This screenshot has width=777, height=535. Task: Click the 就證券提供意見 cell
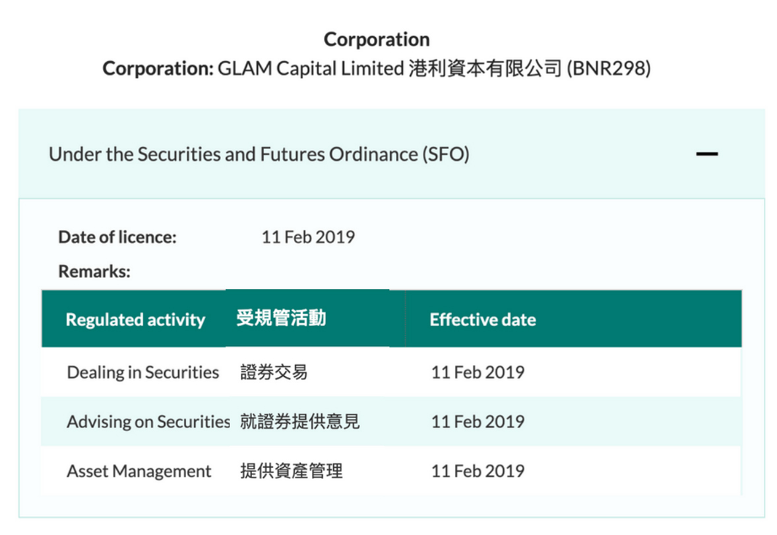coord(300,422)
